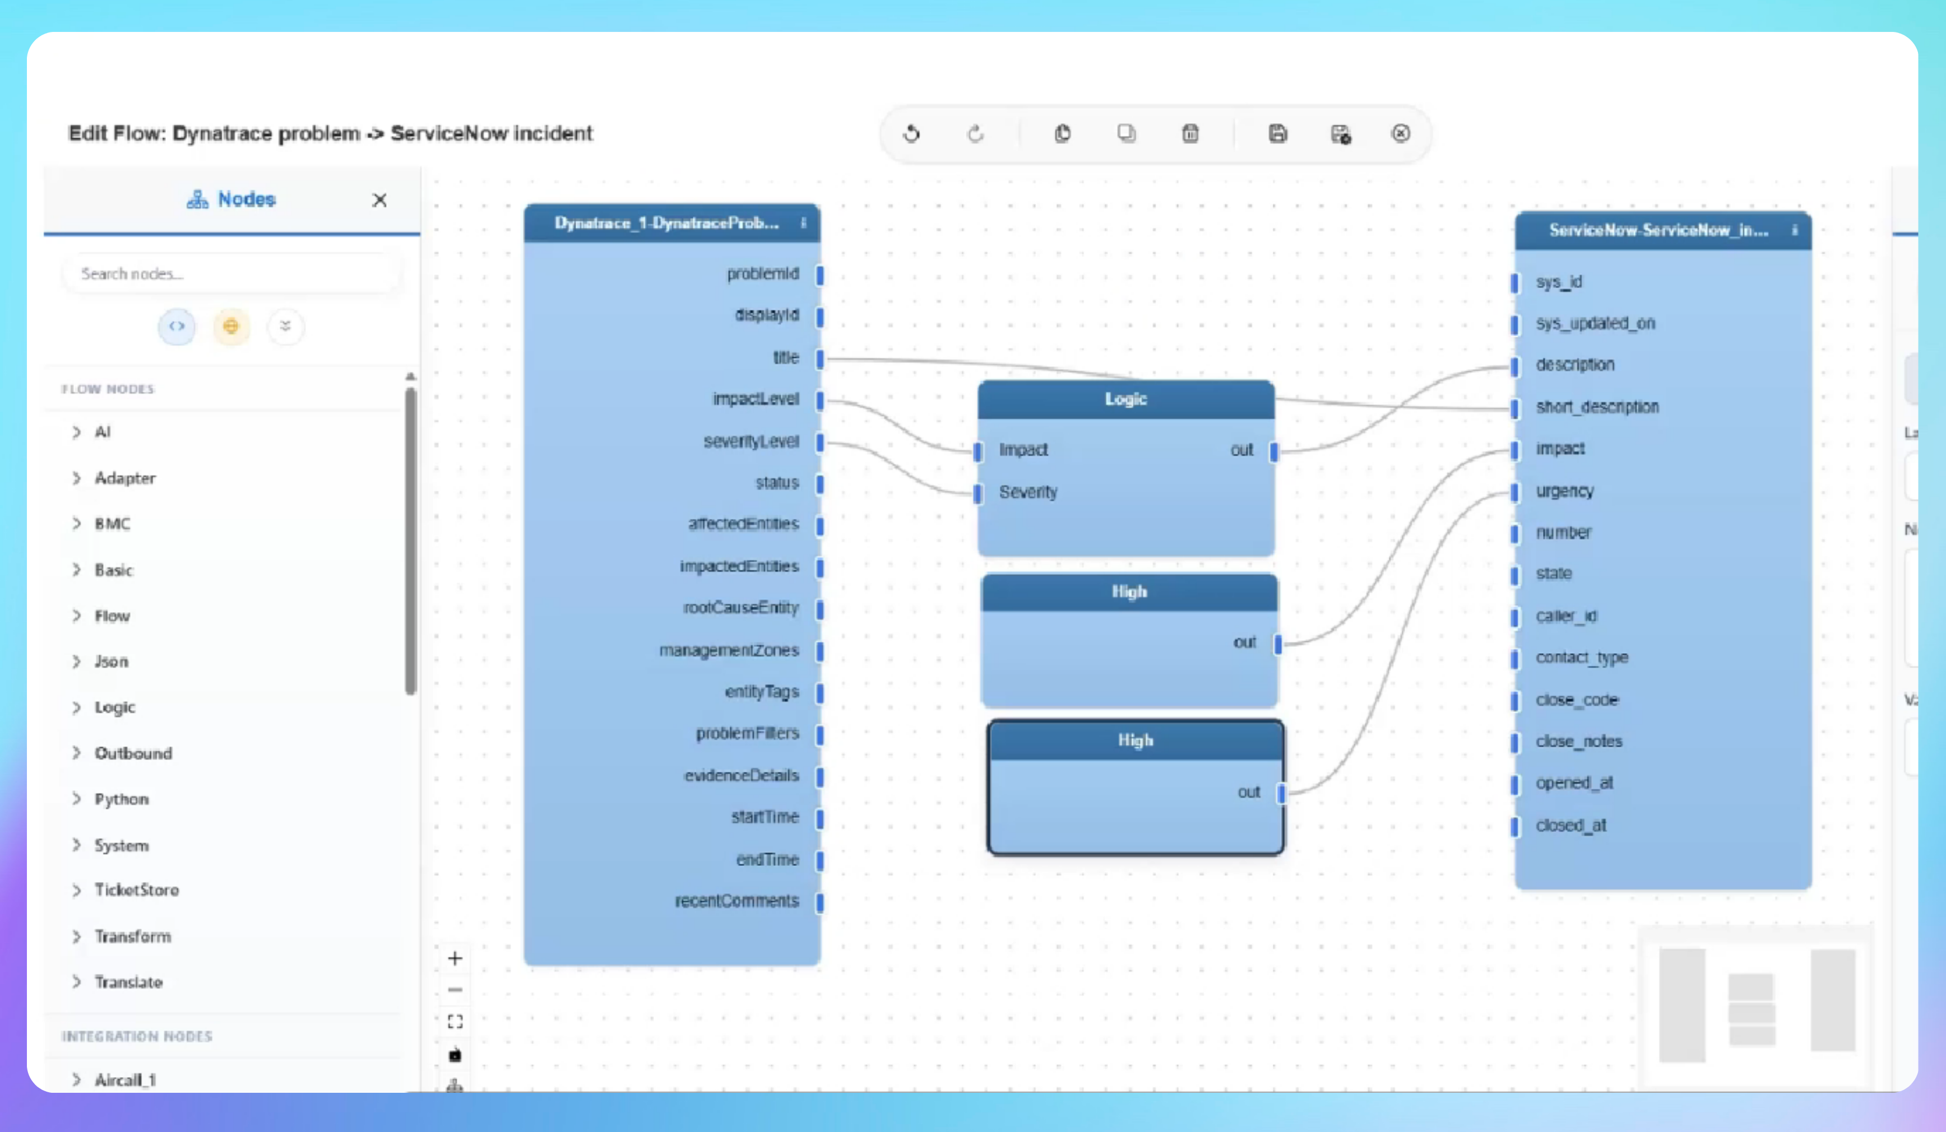Click the Search nodes input field
The width and height of the screenshot is (1946, 1132).
tap(231, 274)
